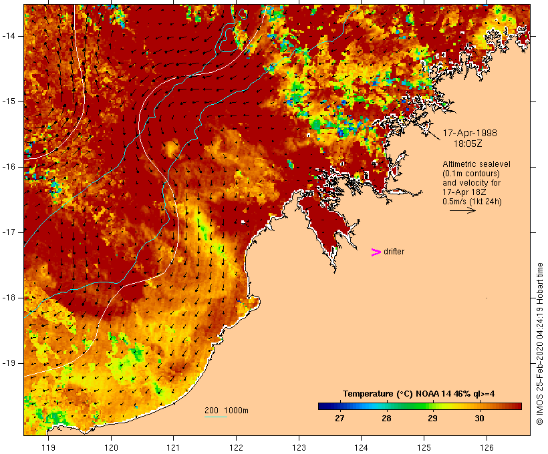Click the '17-Apr-1998' date text
Image resolution: width=548 pixels, height=454 pixels.
click(470, 133)
